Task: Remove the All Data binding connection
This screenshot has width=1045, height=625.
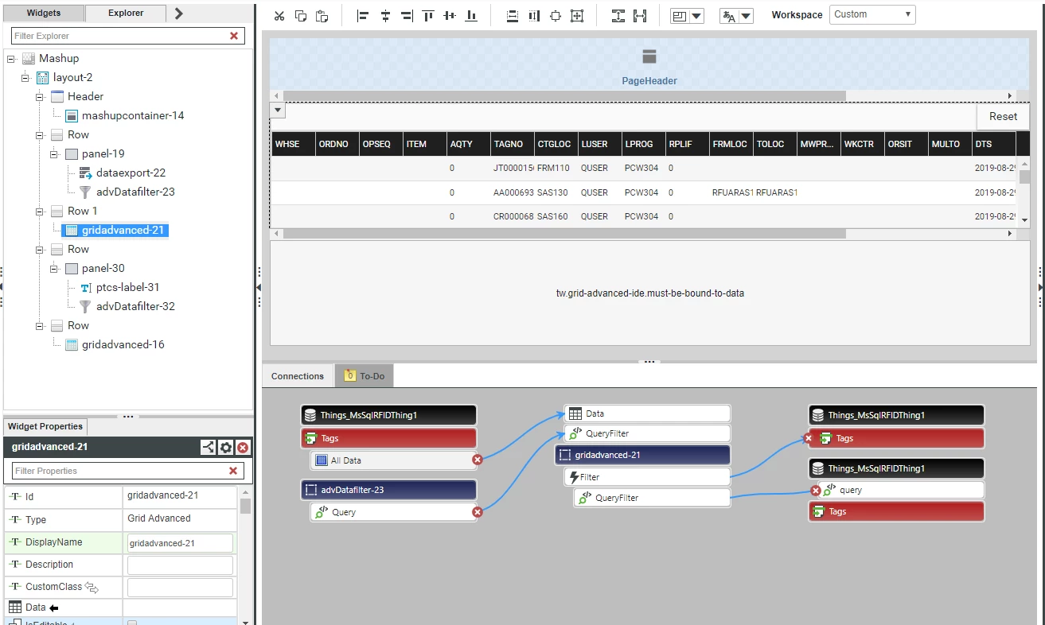Action: point(478,460)
